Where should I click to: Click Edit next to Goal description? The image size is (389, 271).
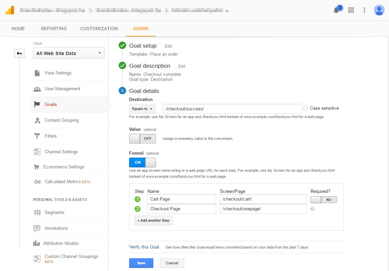(182, 66)
